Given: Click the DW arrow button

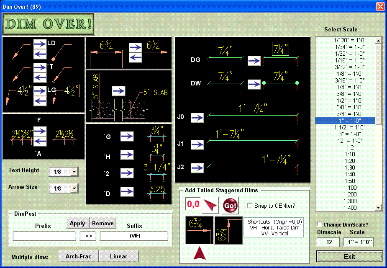Looking at the screenshot, I should pyautogui.click(x=254, y=84).
